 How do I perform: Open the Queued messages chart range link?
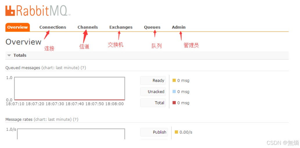pos(60,68)
